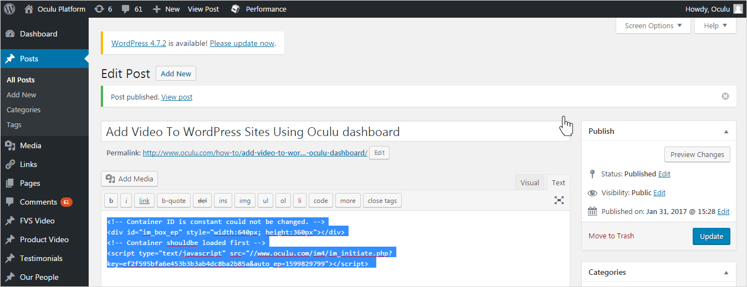
Task: Follow the WordPress 4.7.2 link
Action: pos(139,43)
